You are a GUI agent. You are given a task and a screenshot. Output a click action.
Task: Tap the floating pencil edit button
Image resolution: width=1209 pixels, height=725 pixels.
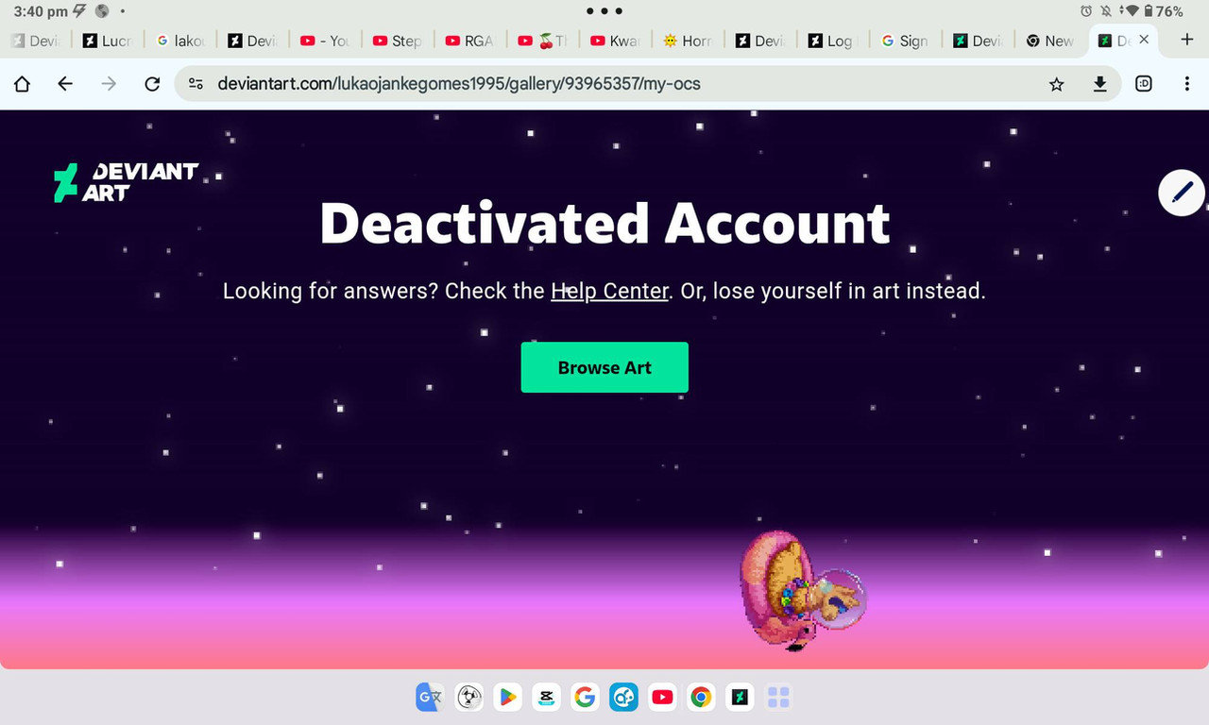click(1182, 193)
